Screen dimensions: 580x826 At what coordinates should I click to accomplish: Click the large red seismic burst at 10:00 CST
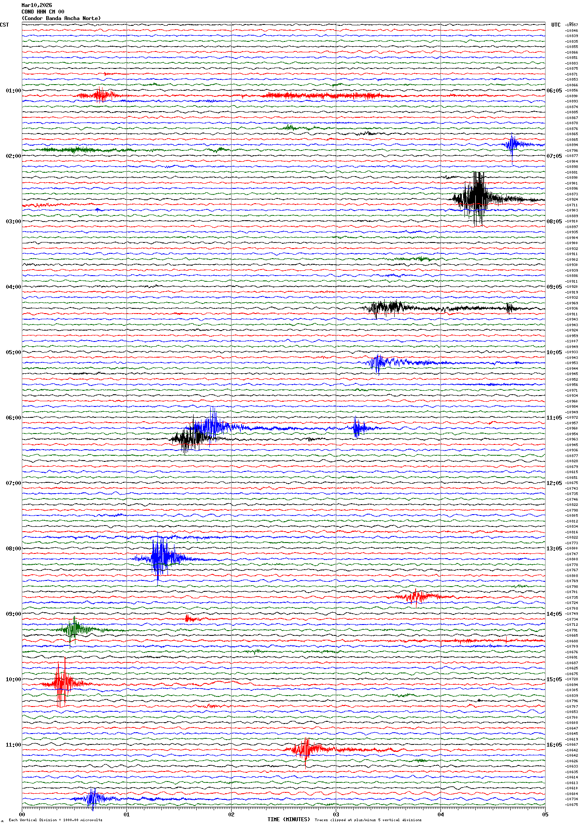61,683
